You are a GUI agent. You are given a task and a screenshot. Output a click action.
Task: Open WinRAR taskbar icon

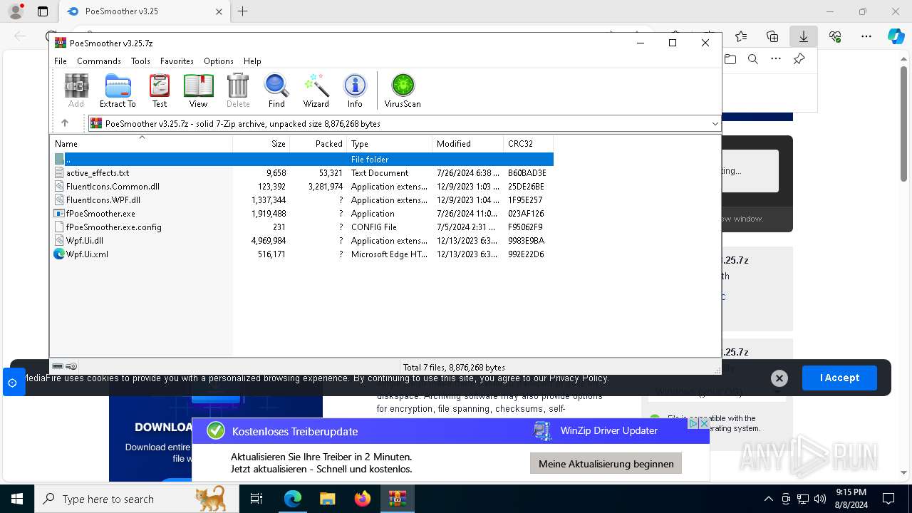pos(398,499)
